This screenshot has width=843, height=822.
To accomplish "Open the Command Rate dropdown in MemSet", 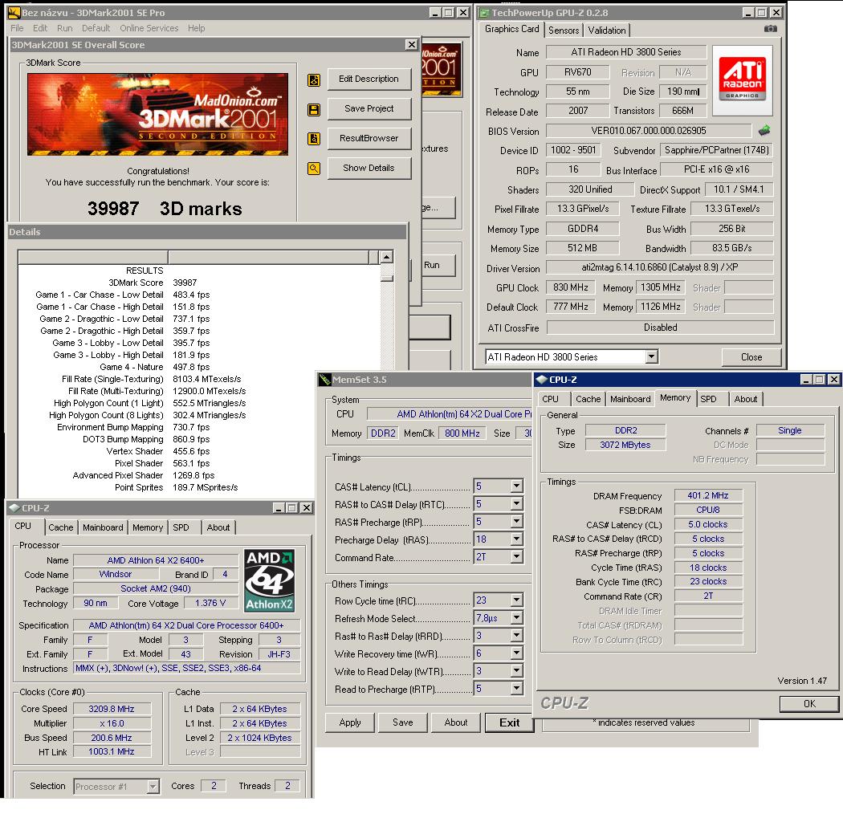I will tap(516, 557).
